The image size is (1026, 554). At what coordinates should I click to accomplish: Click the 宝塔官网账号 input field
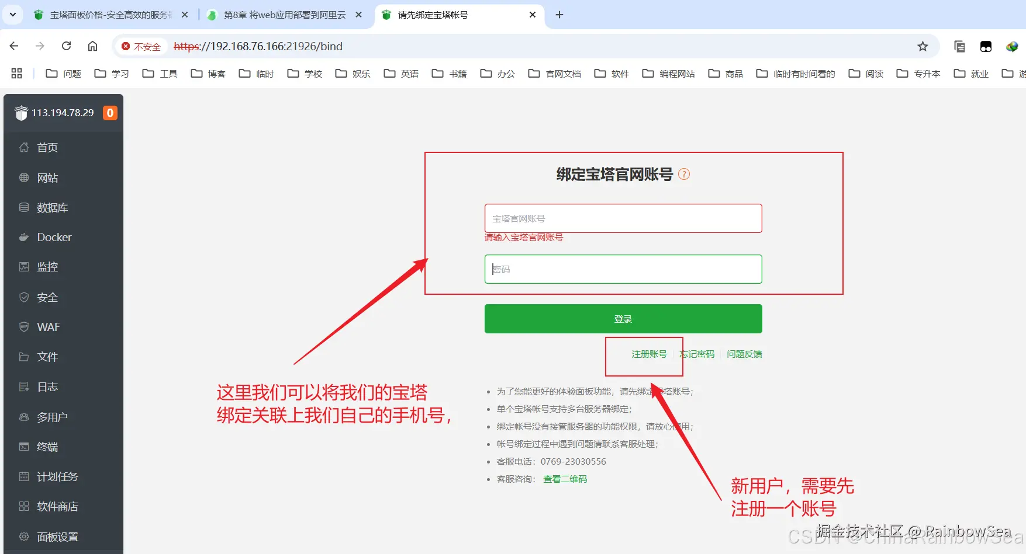[x=623, y=218]
